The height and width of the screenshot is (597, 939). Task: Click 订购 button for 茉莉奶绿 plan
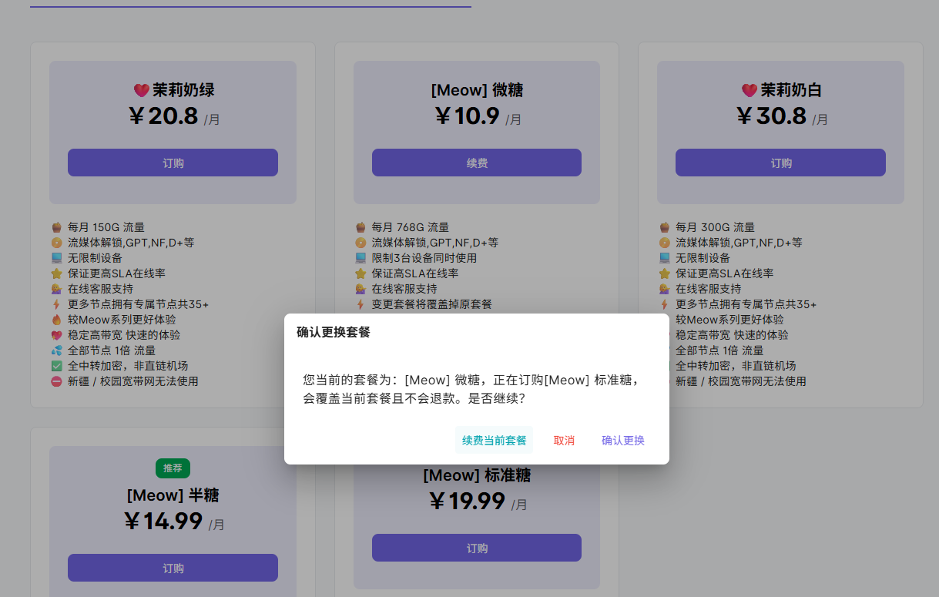173,163
